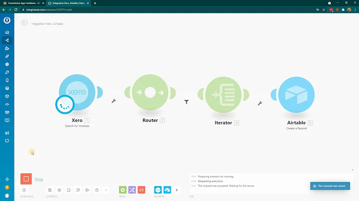Open the Templates icon in the sidebar

(7, 48)
